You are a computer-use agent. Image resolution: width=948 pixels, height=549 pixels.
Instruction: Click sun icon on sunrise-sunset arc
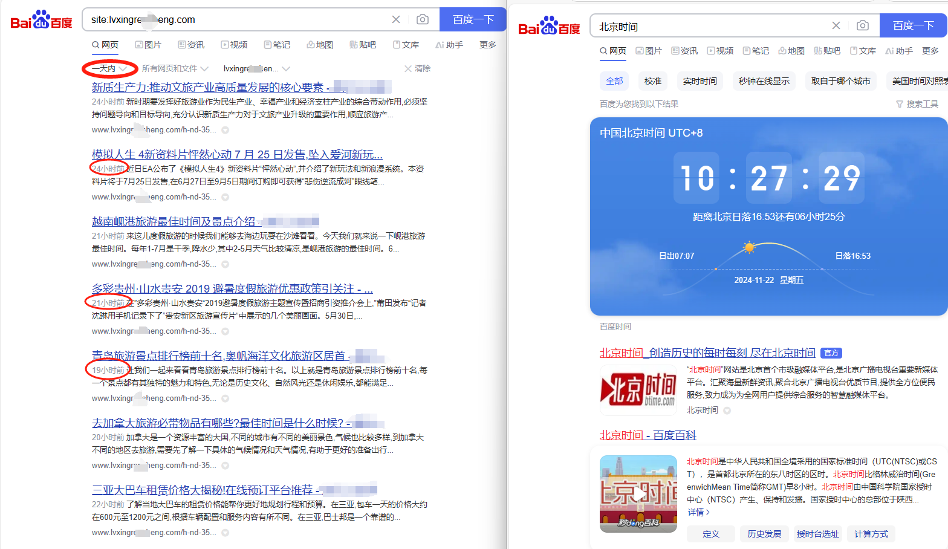(750, 247)
